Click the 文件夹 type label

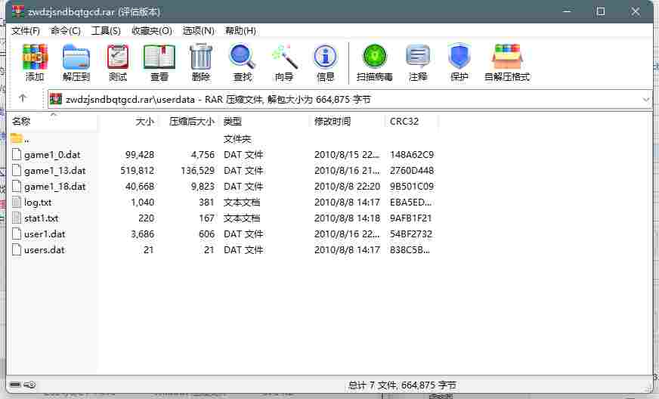coord(237,139)
